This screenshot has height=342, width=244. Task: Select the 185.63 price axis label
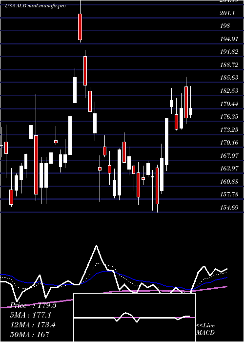pos(229,78)
